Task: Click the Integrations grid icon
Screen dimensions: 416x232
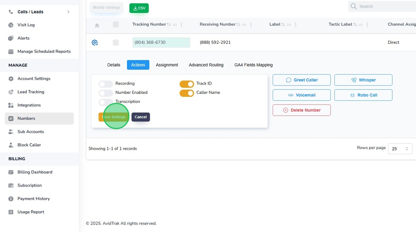Action: click(11, 105)
